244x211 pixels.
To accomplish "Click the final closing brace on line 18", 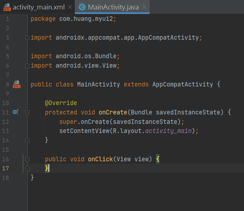I will click(x=32, y=178).
